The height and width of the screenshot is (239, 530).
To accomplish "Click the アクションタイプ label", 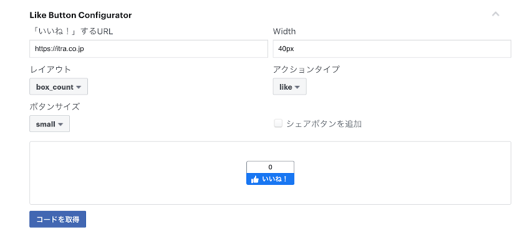I will click(306, 70).
